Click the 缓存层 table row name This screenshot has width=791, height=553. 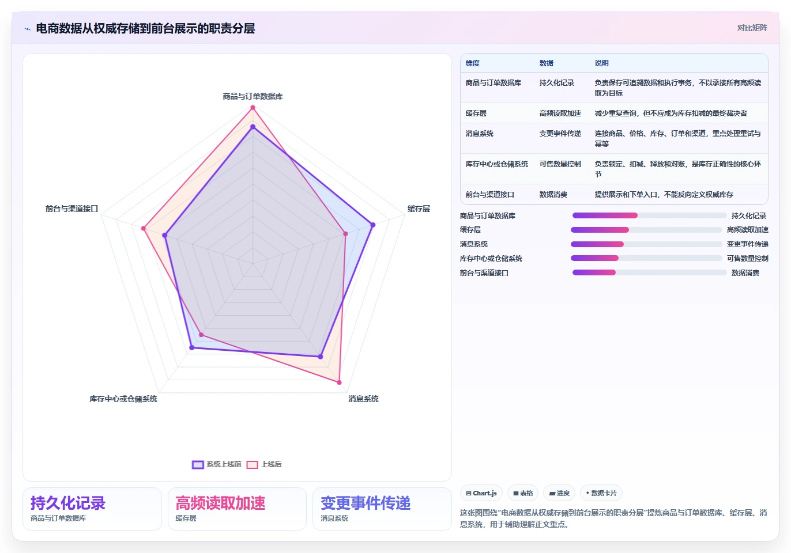click(x=476, y=113)
